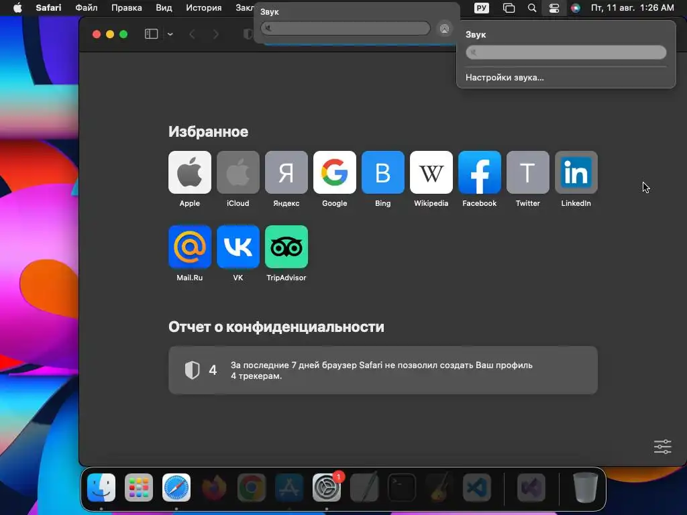Open the App Store from the Dock
The height and width of the screenshot is (515, 687).
(x=288, y=488)
